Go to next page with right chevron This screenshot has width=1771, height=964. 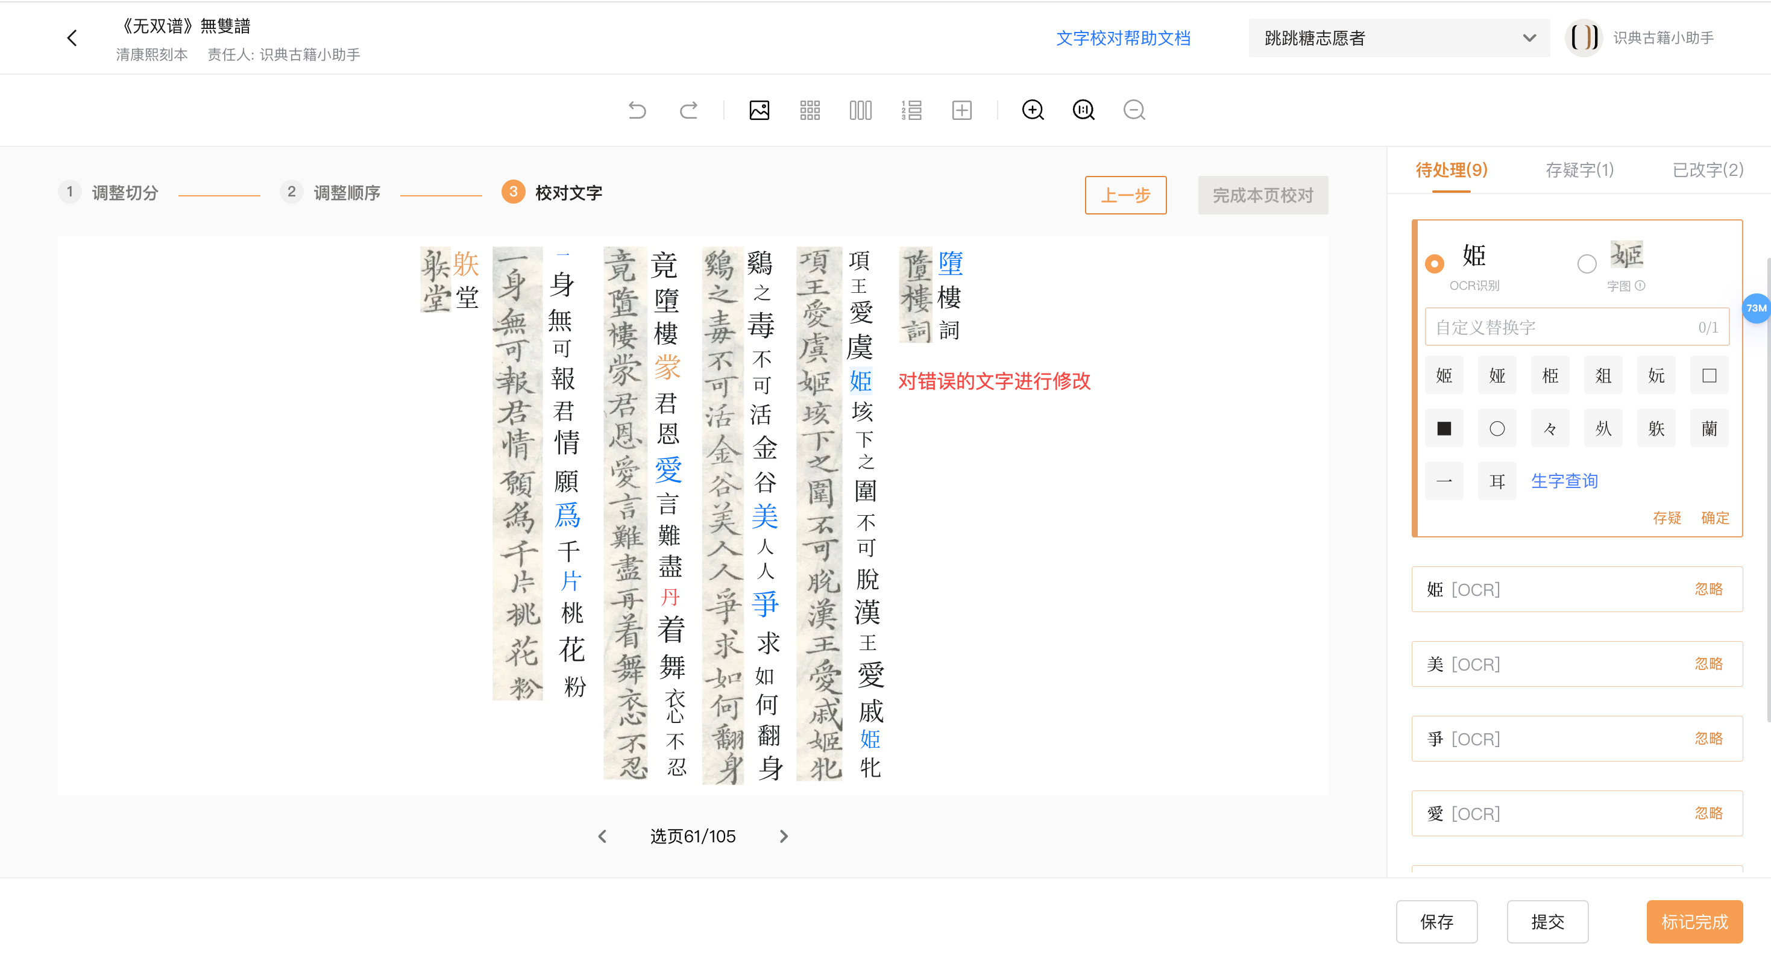click(x=783, y=836)
